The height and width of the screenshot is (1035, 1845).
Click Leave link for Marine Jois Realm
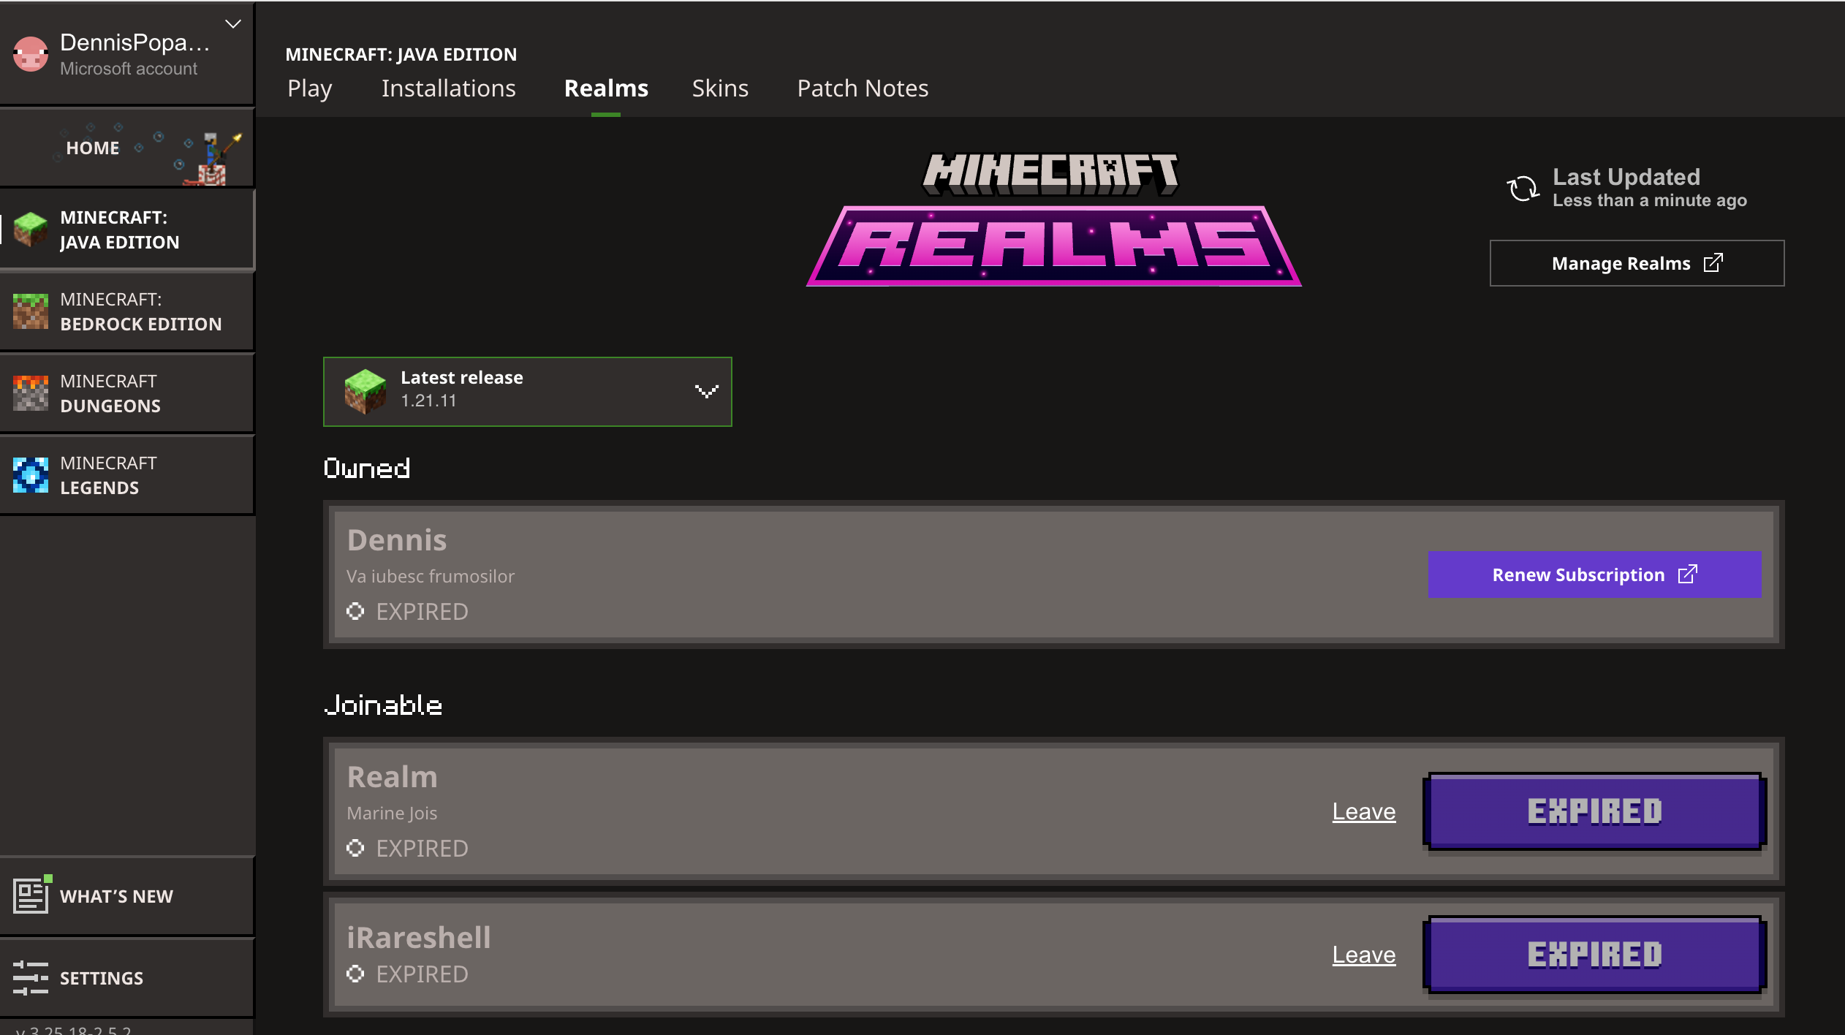point(1363,811)
